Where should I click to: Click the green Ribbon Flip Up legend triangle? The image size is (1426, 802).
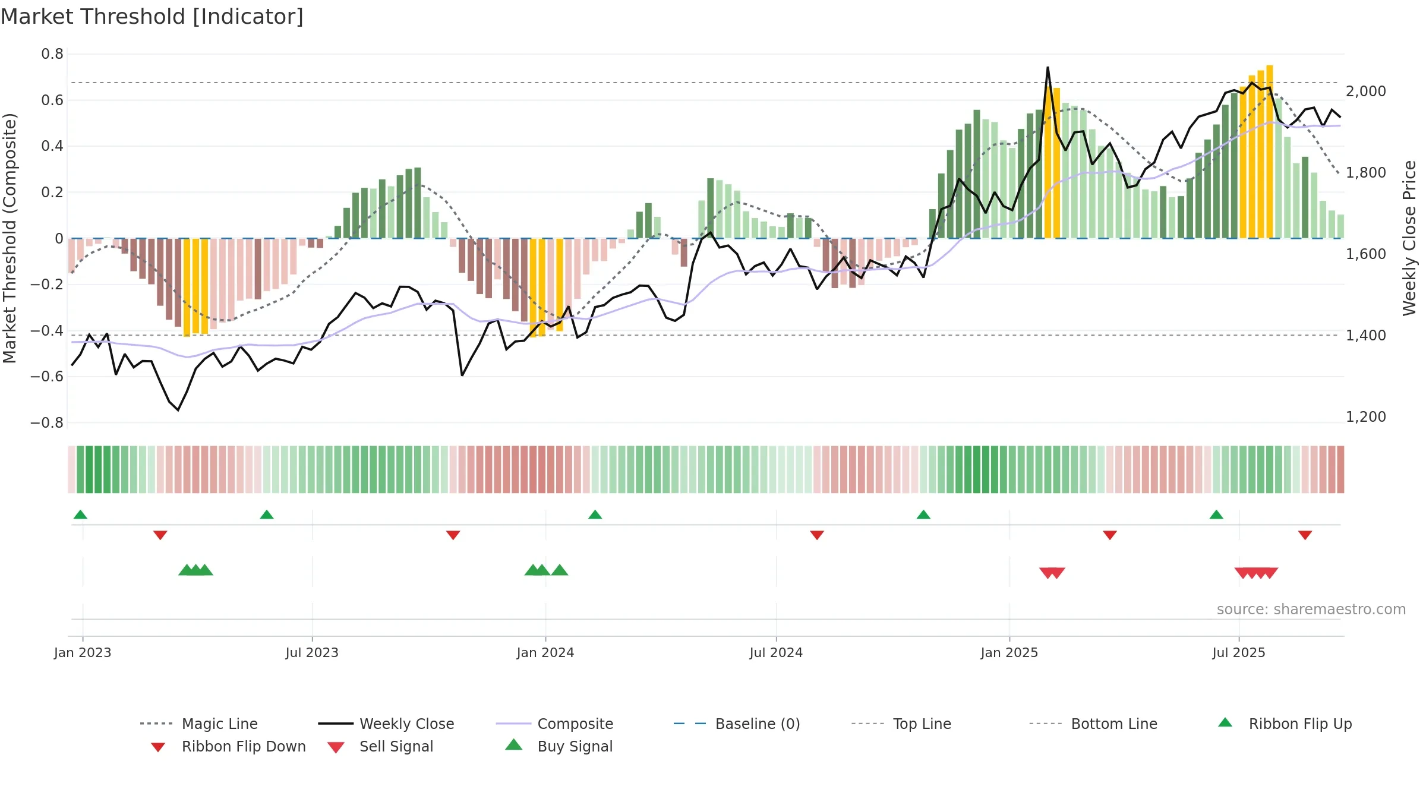pos(1225,722)
